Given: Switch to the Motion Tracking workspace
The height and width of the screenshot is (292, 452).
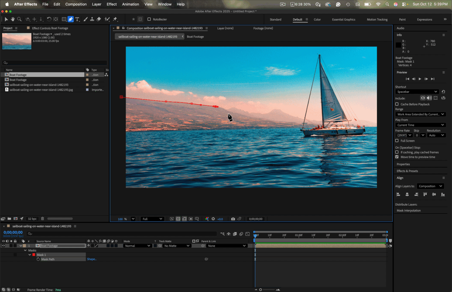Looking at the screenshot, I should click(x=377, y=20).
